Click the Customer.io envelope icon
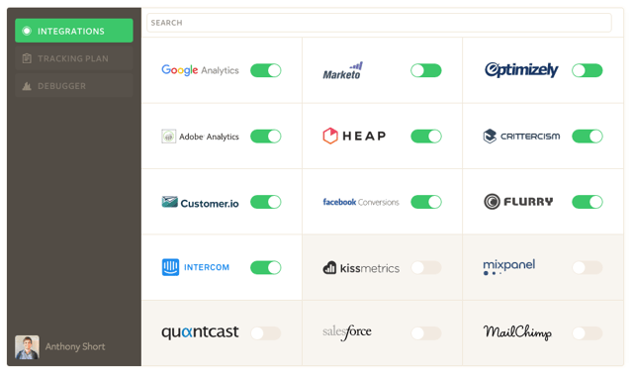This screenshot has width=633, height=373. (x=169, y=202)
